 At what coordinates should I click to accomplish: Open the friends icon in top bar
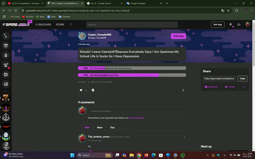(x=239, y=25)
